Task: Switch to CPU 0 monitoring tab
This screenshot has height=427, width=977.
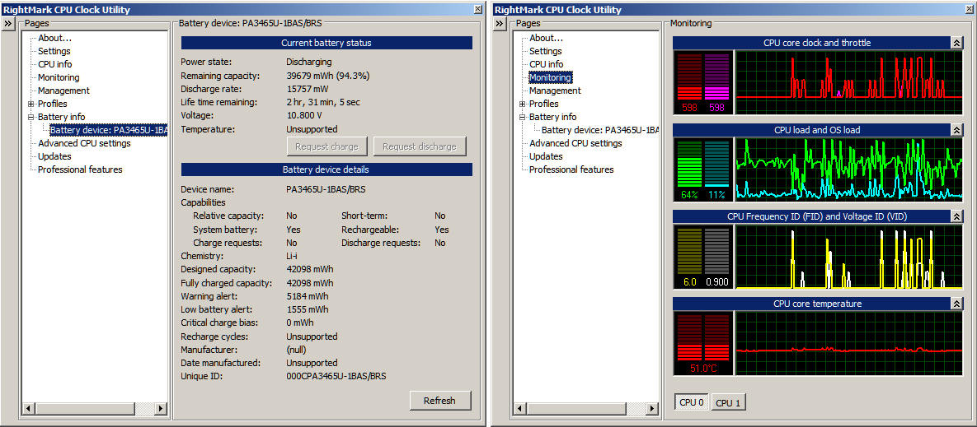Action: point(692,402)
